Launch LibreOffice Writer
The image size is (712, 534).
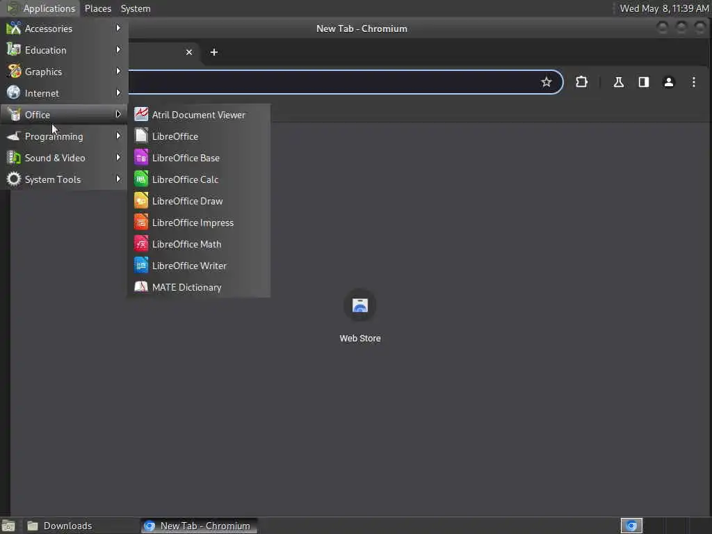tap(199, 266)
